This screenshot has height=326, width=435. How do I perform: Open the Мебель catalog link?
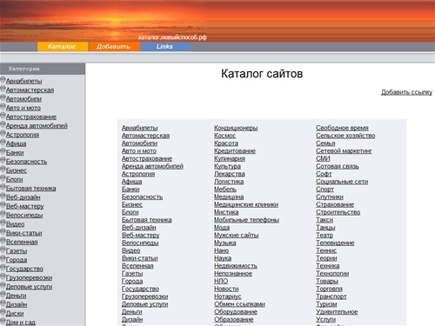(225, 190)
